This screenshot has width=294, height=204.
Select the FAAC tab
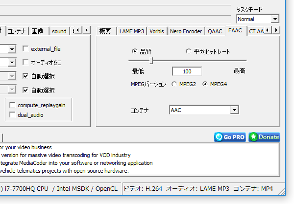[x=235, y=30]
